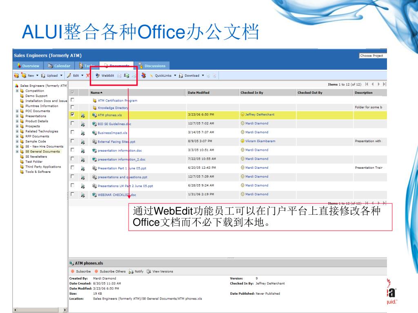Viewport: 418px width, 313px height.
Task: Click the previous page arrow at top
Action: coord(372,84)
